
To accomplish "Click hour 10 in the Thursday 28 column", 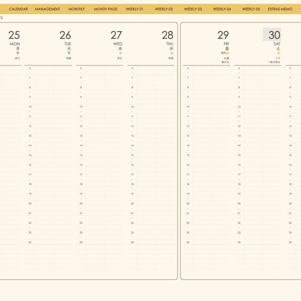I will tap(132, 107).
